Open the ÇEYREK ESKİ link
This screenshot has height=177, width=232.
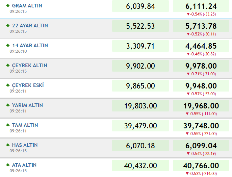pyautogui.click(x=28, y=85)
